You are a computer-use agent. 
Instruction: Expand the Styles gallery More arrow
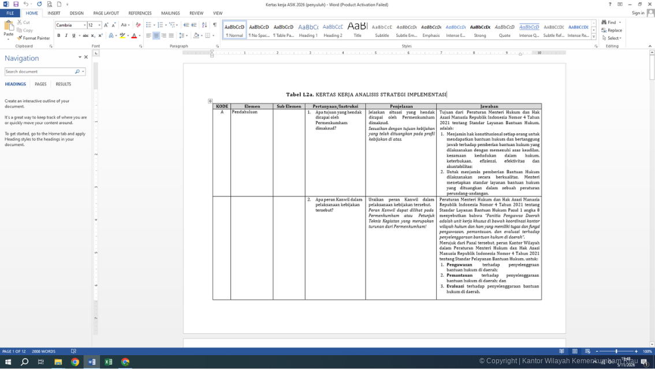point(594,37)
